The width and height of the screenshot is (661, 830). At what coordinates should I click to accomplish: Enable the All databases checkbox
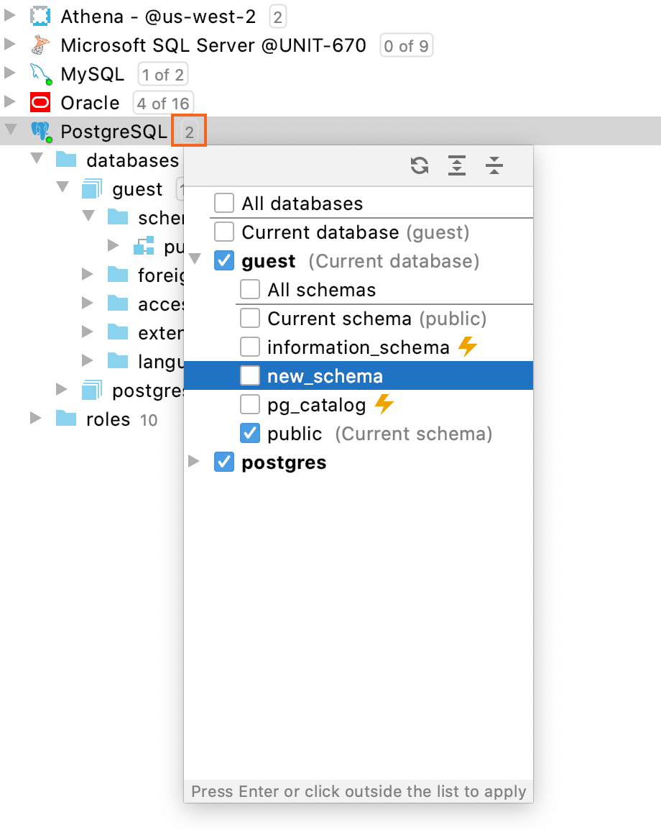pos(223,203)
